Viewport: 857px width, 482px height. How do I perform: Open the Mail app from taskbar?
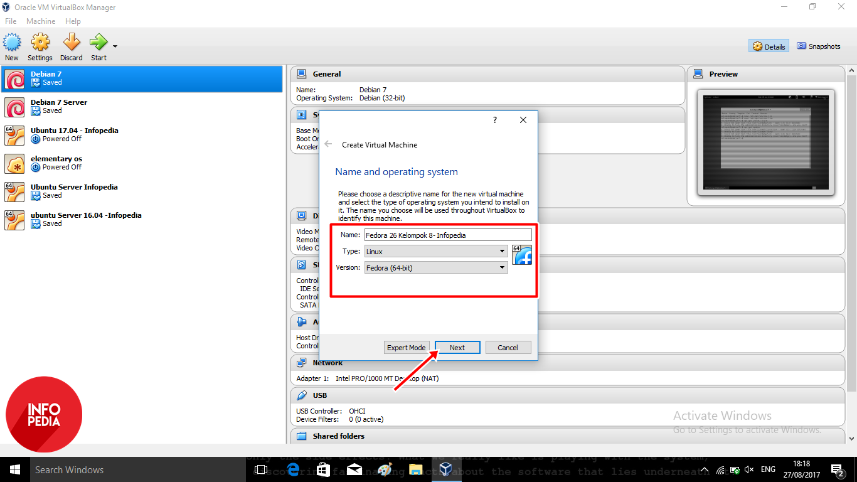click(354, 469)
